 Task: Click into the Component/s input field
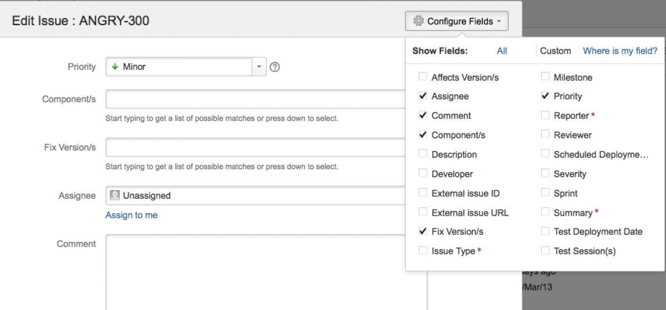pyautogui.click(x=255, y=99)
